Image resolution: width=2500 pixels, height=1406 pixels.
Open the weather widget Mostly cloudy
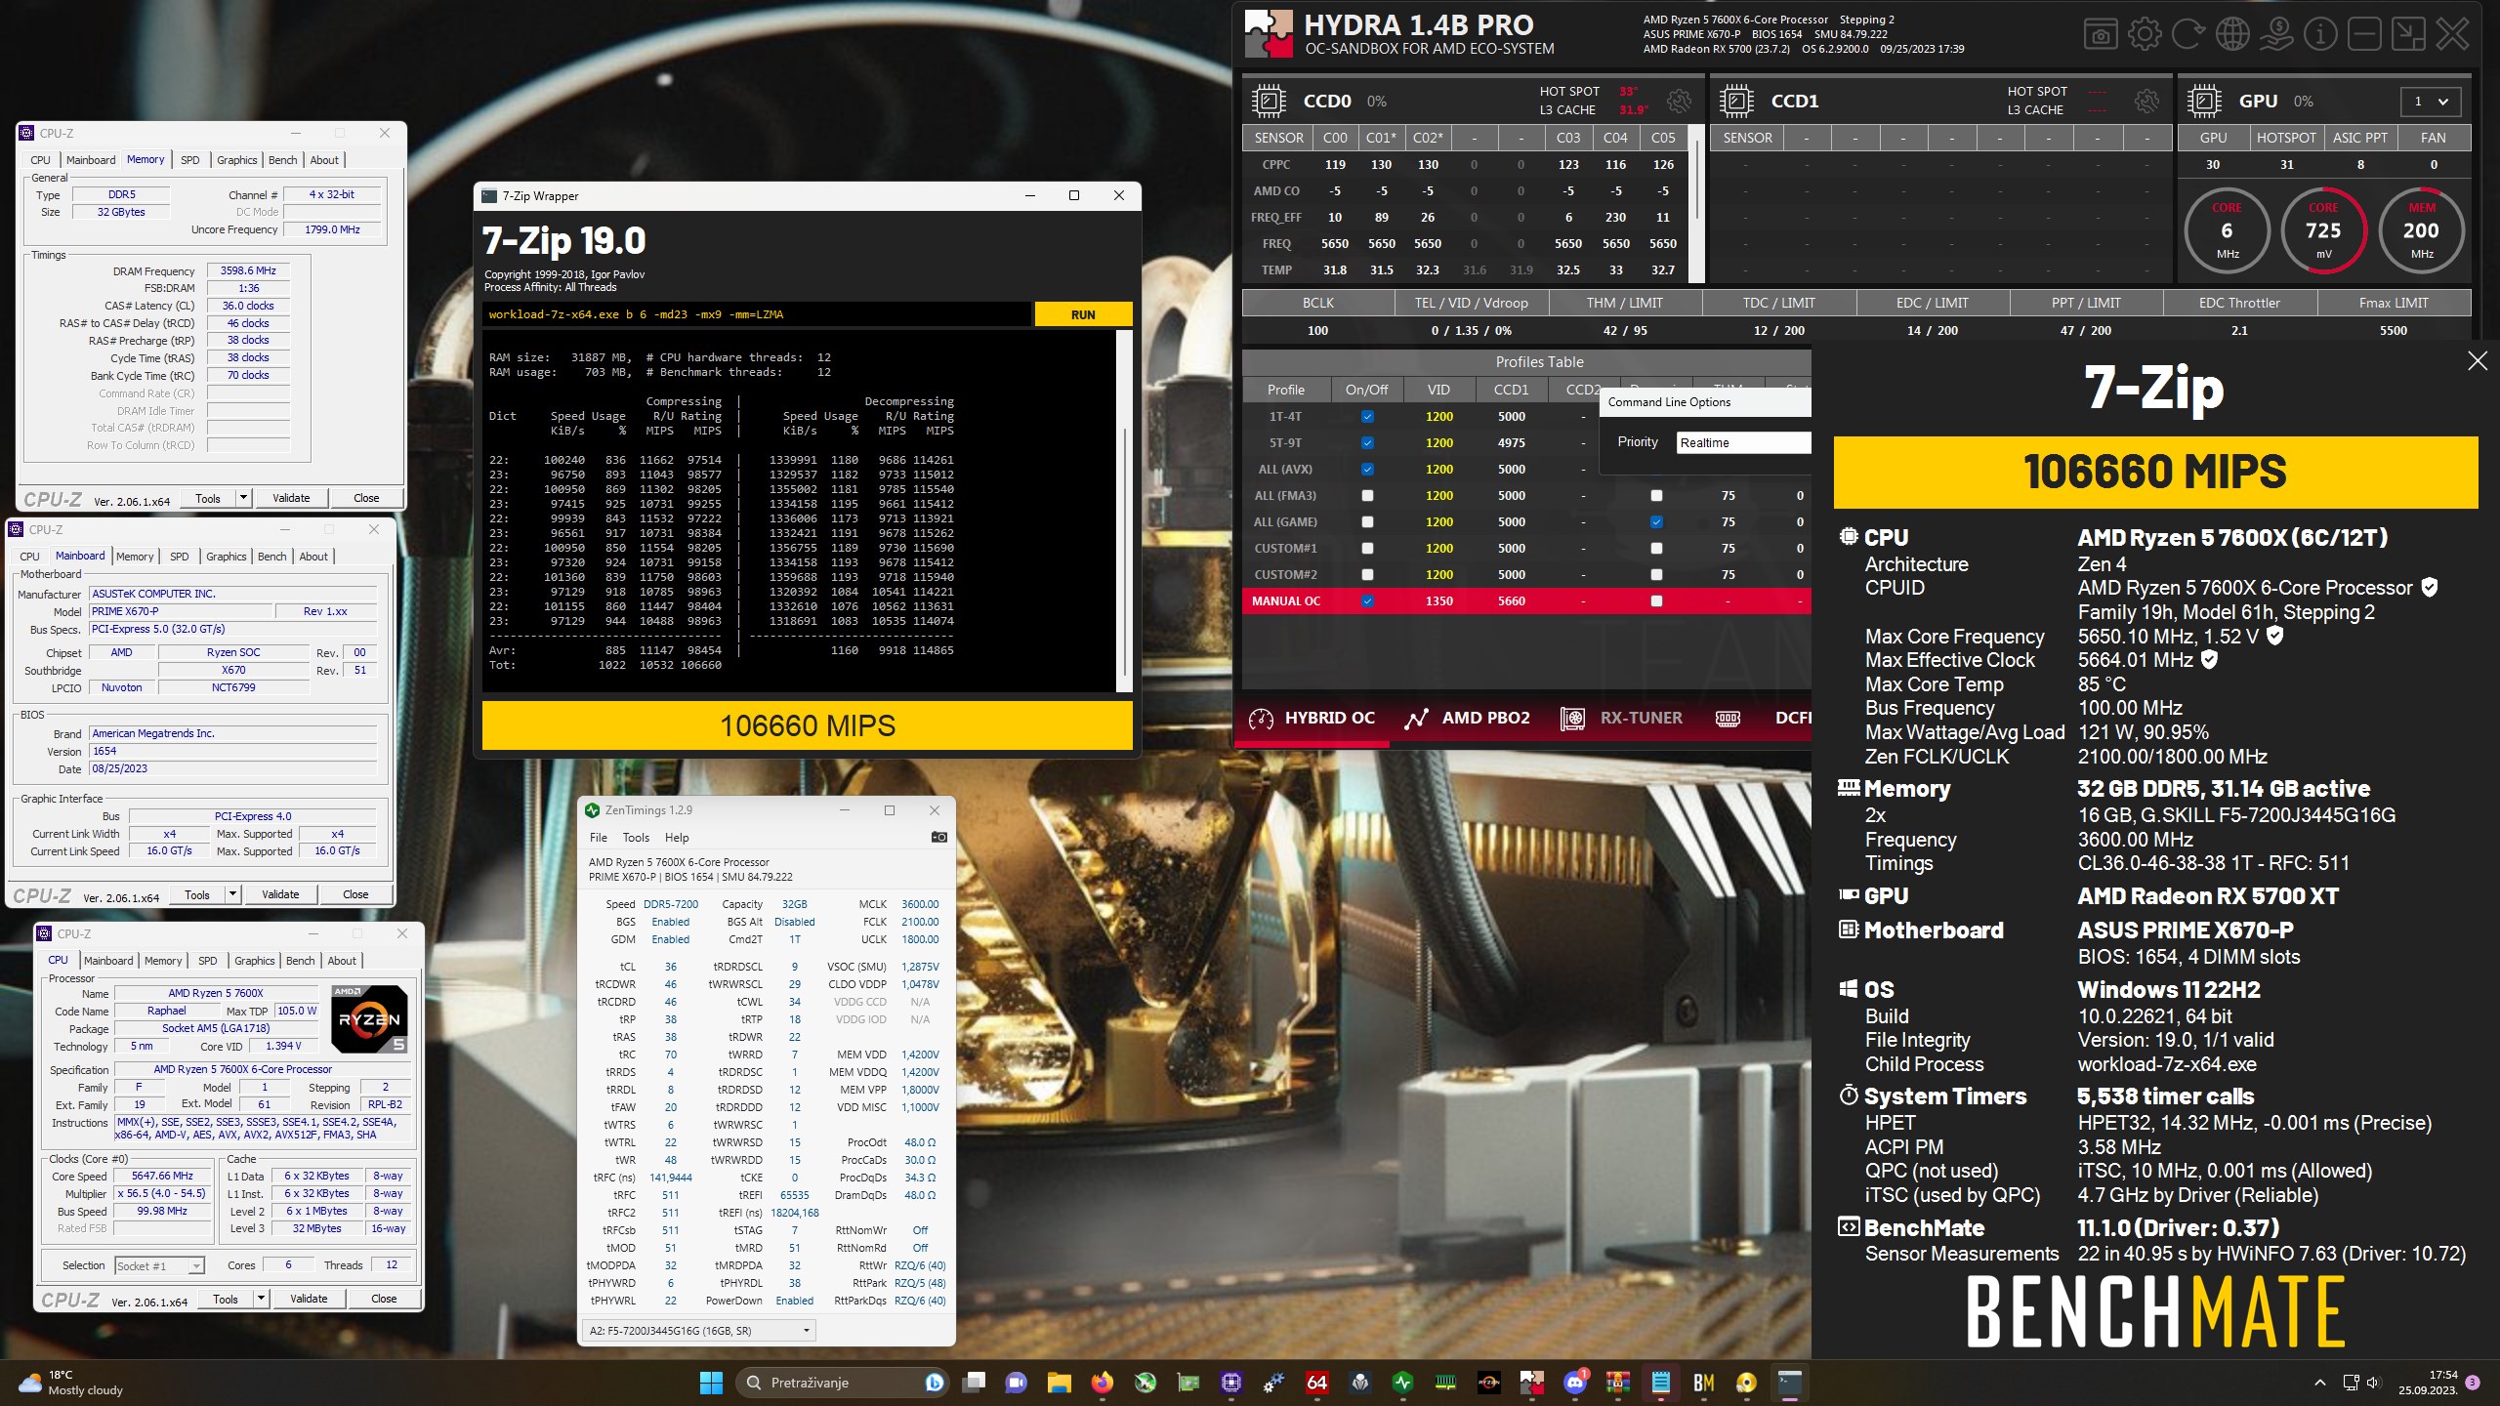tap(70, 1383)
